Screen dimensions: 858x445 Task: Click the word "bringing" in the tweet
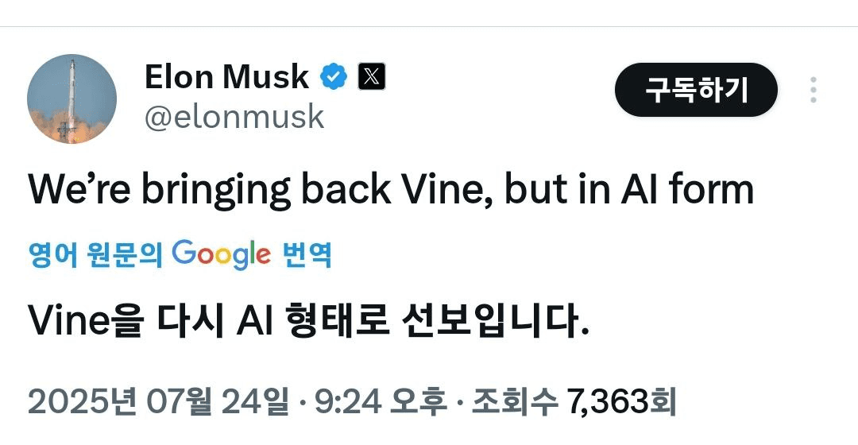click(x=216, y=191)
